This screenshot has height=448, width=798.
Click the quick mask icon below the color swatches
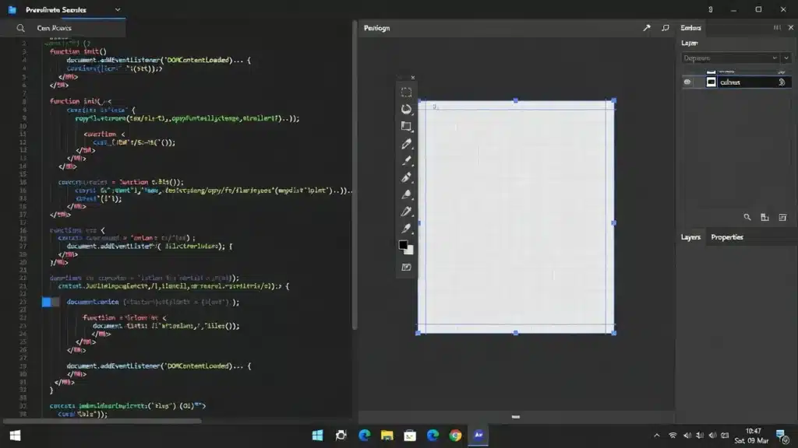tap(406, 267)
